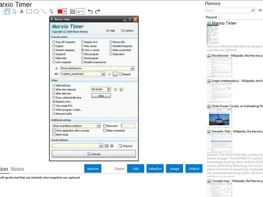Click the Restore button
Image resolution: width=263 pixels, height=197 pixels.
coord(93,168)
